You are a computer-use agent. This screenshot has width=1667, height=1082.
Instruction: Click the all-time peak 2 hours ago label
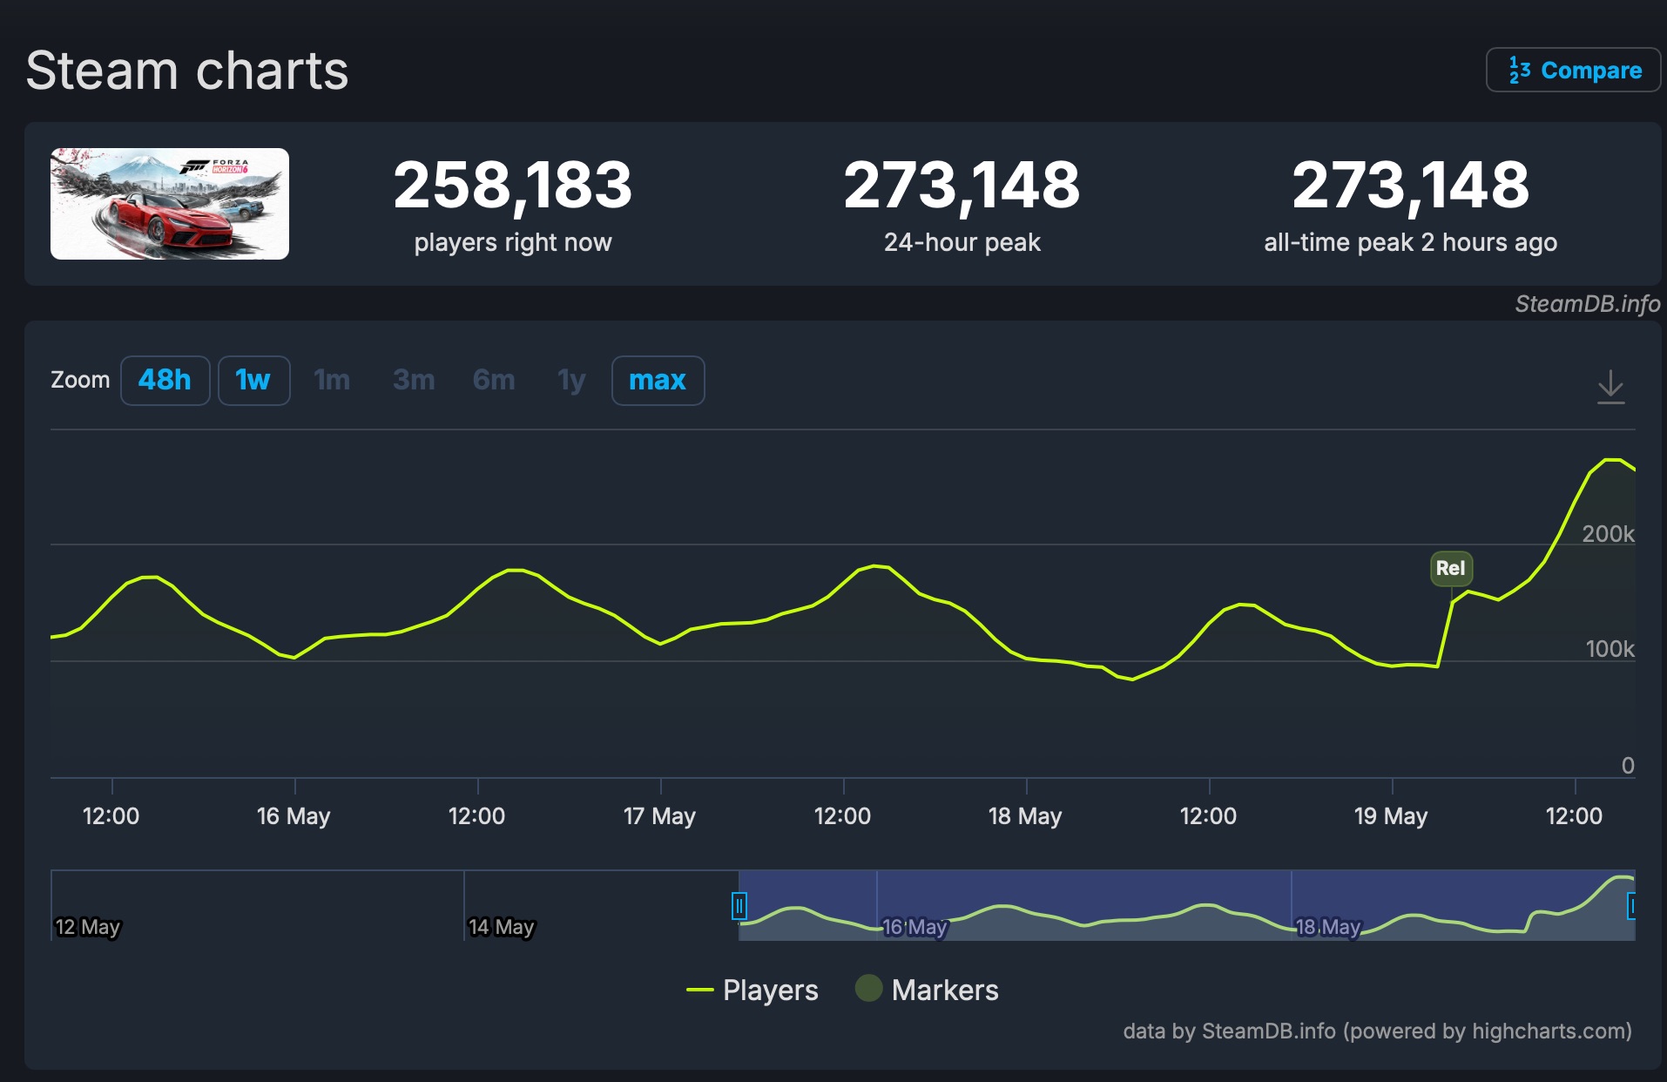(1410, 242)
